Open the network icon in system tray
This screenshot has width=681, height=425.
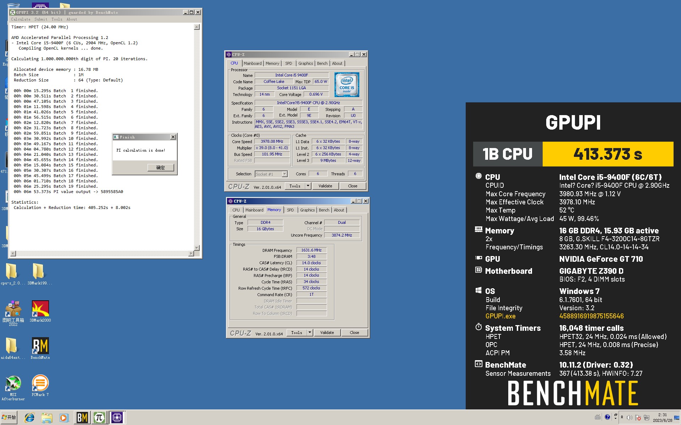[x=647, y=418]
